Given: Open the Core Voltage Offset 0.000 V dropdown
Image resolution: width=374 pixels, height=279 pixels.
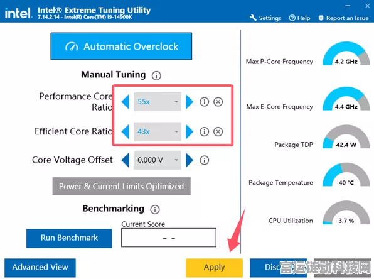Looking at the screenshot, I should coord(157,160).
